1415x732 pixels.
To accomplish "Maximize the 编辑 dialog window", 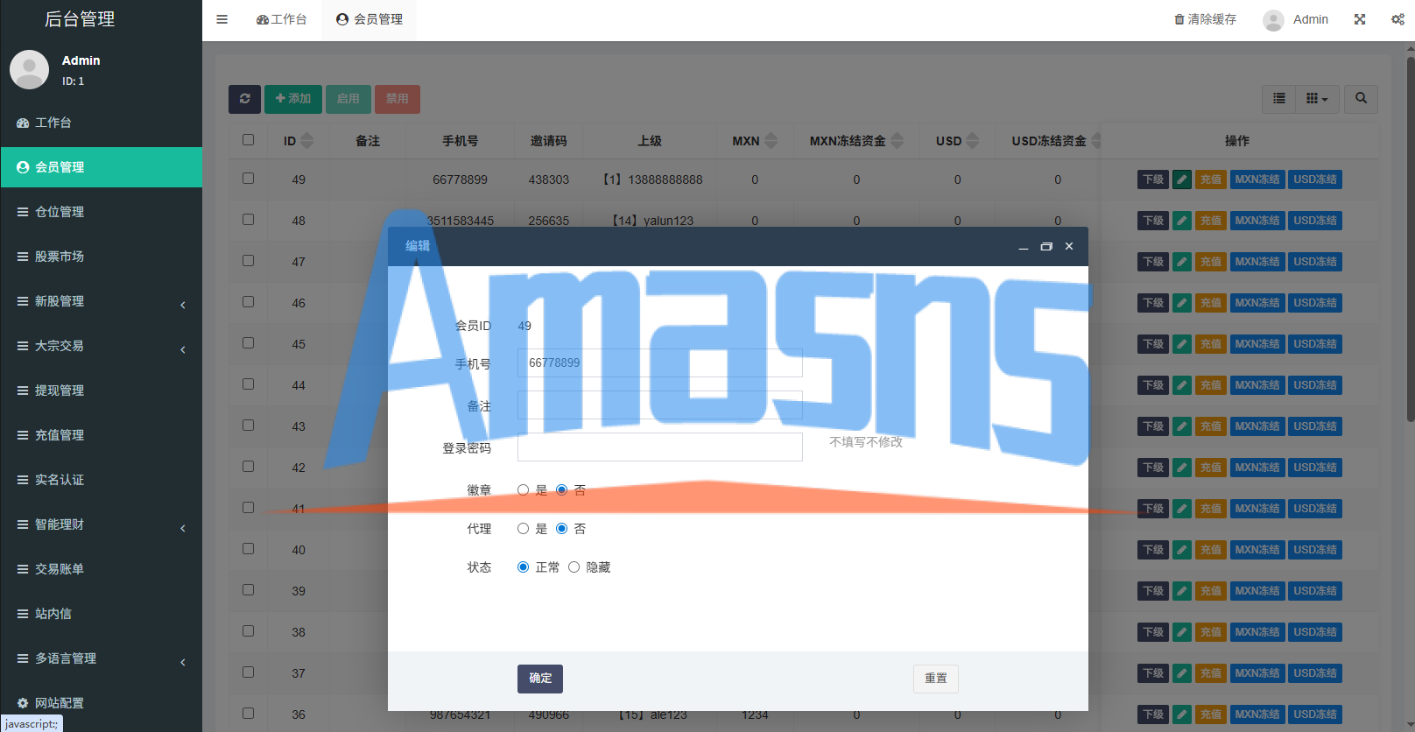I will (1045, 247).
